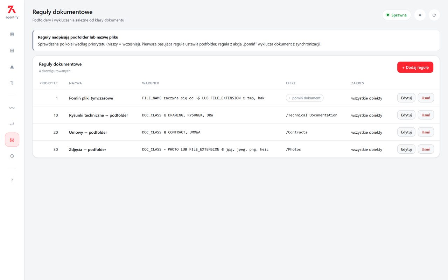Open the up-down arrows icon in the sidebar
The width and height of the screenshot is (448, 280).
tap(12, 83)
